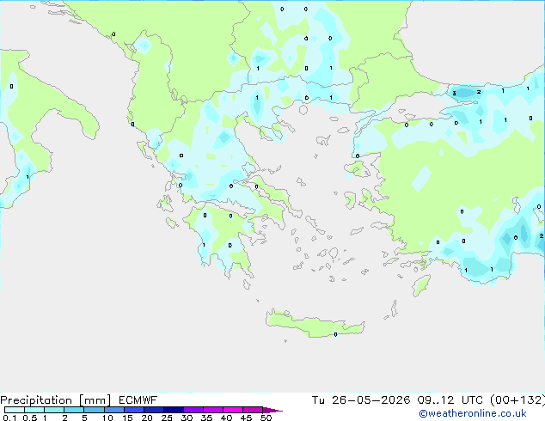Screen dimensions: 545x421
Task: Click the legend swatch between 0.1 and 0.5
Action: 15,410
